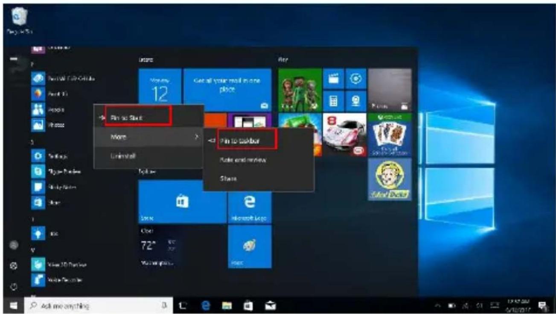Open Edge from the taskbar
This screenshot has width=556, height=314.
pyautogui.click(x=206, y=305)
